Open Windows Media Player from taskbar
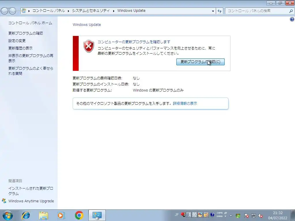Viewport: 295px width, 221px height. click(61, 215)
